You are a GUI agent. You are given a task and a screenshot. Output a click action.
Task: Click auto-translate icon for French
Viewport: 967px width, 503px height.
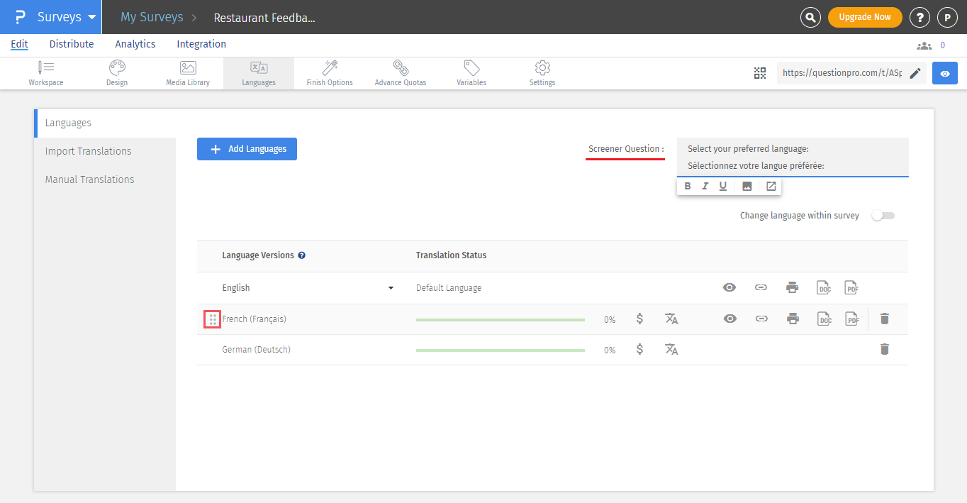coord(671,319)
